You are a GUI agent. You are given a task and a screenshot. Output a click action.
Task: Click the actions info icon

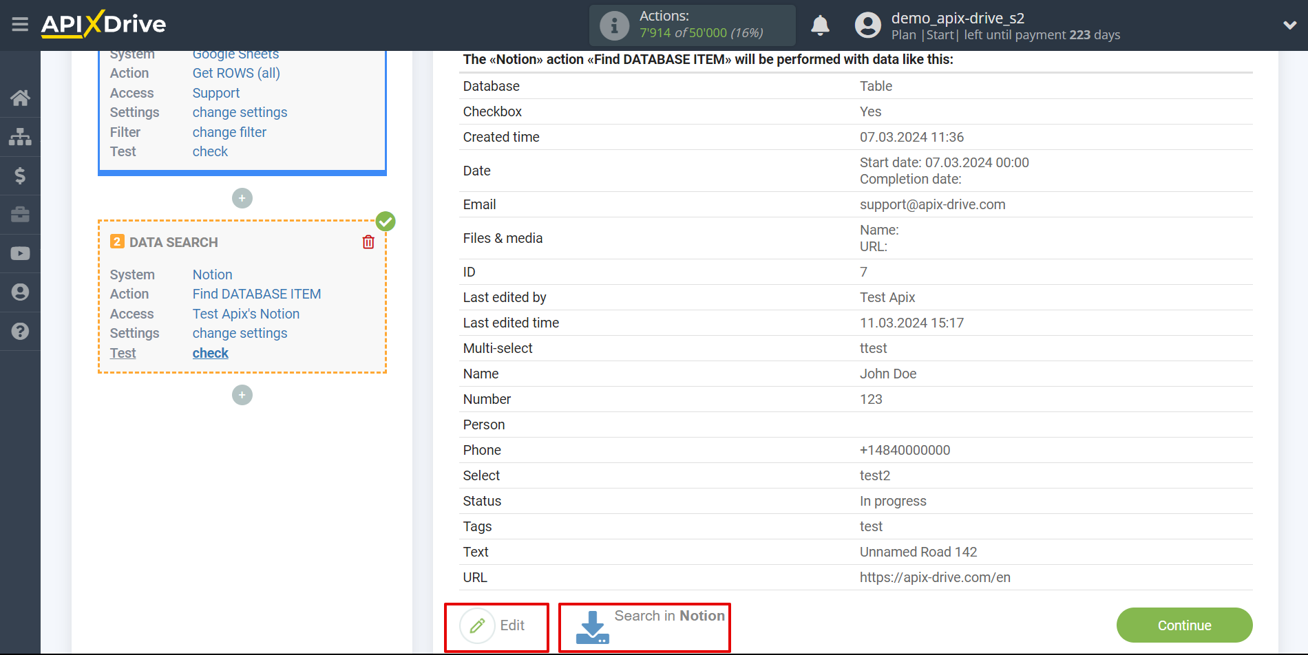(614, 25)
